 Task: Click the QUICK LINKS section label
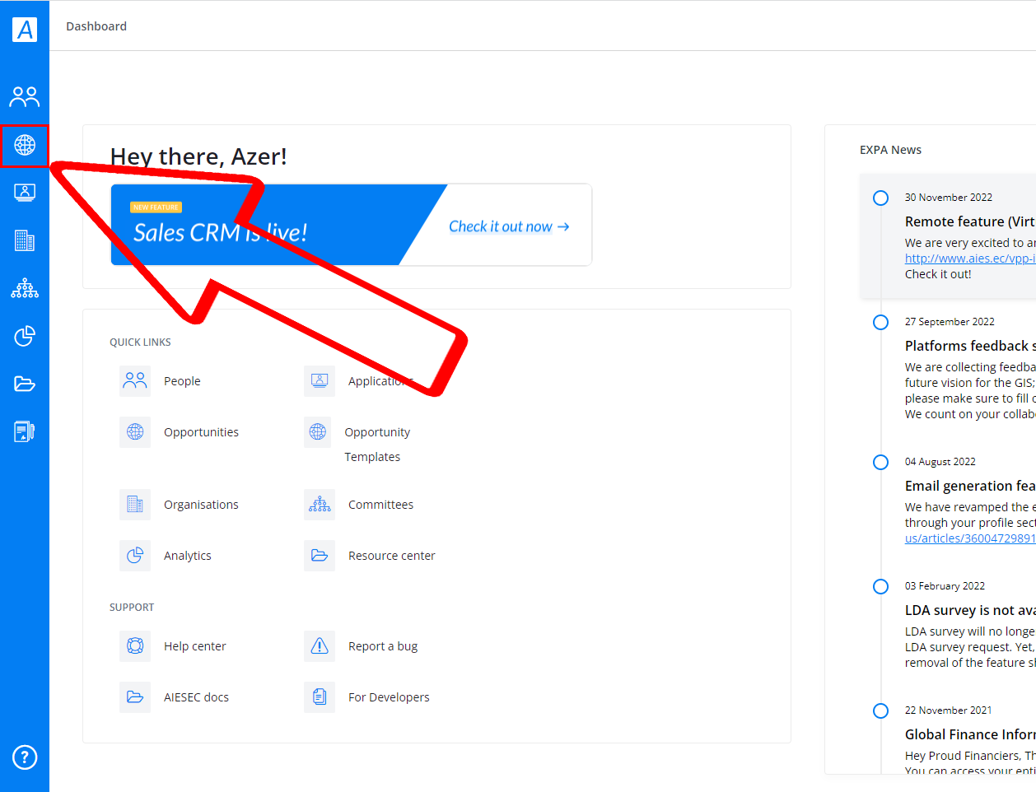(x=140, y=342)
